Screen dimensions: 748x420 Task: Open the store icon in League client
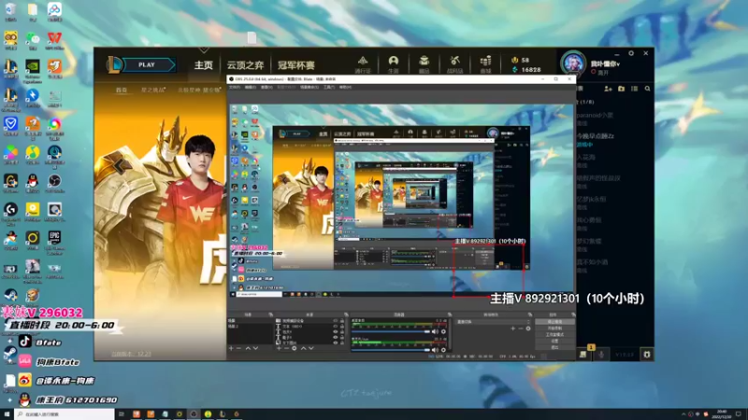point(485,61)
